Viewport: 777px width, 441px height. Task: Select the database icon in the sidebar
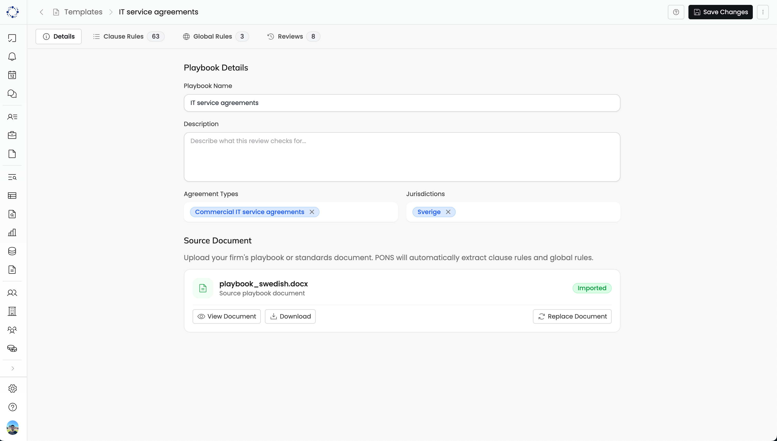click(12, 251)
